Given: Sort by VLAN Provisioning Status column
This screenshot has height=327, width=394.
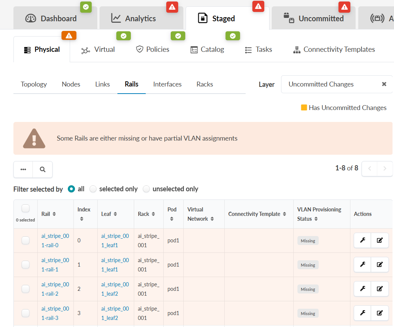Looking at the screenshot, I should pos(316,219).
